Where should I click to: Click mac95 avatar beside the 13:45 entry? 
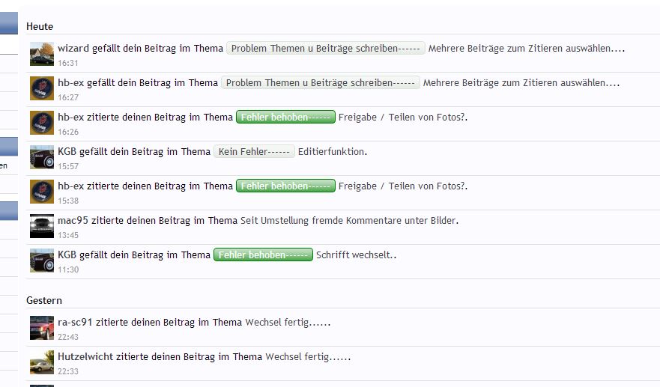[x=42, y=226]
